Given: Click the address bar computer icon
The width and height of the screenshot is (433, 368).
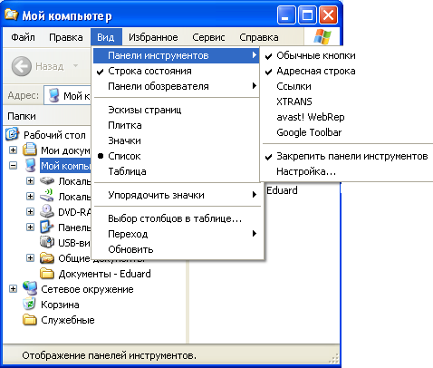Looking at the screenshot, I should [53, 95].
